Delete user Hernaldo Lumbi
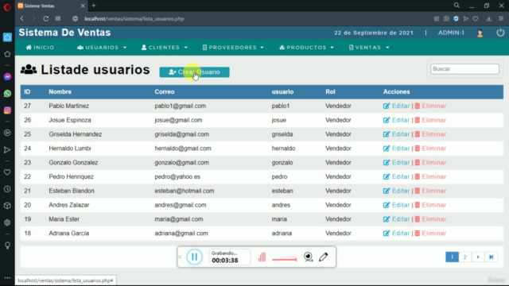The image size is (509, 286). [x=430, y=149]
